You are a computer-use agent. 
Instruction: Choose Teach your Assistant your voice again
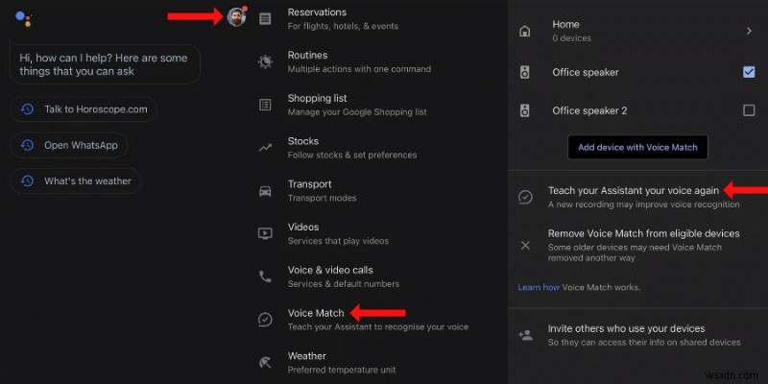point(634,191)
